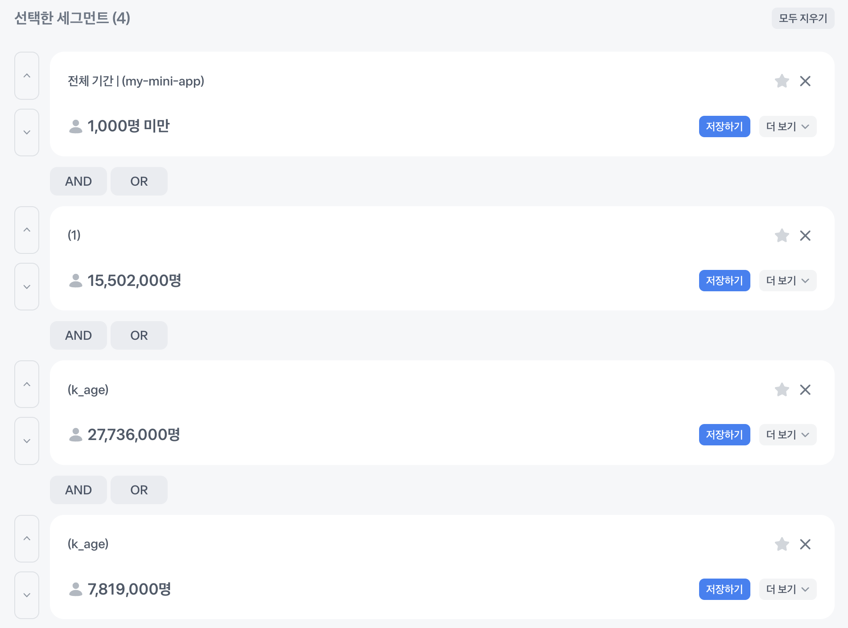Move the (1) segment up
The height and width of the screenshot is (628, 848).
[x=27, y=230]
